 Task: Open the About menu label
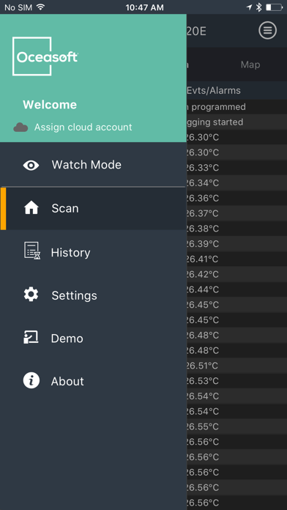[67, 381]
